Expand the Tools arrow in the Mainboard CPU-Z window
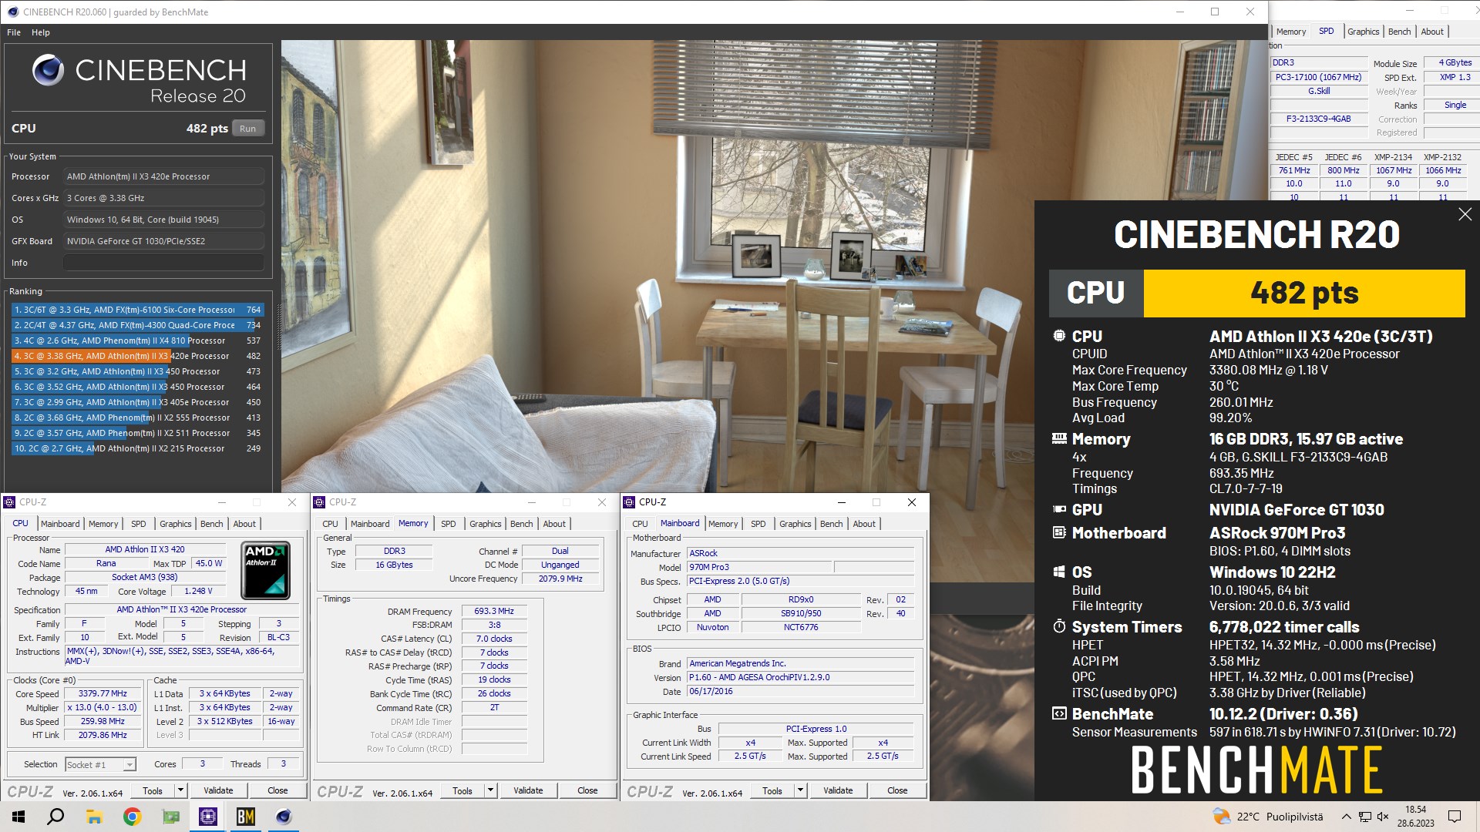Image resolution: width=1480 pixels, height=832 pixels. [x=800, y=790]
